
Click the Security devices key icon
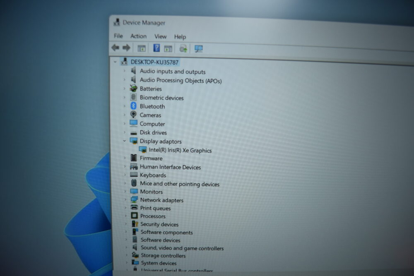pos(135,224)
